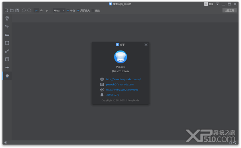Click the envelope email icon in About dialog
This screenshot has height=148, width=241.
(102, 85)
